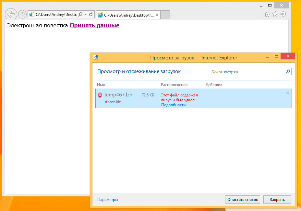
Task: Click the magnifier icon in downloads search
Action: point(288,71)
